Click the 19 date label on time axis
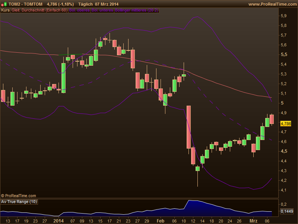 26,221
